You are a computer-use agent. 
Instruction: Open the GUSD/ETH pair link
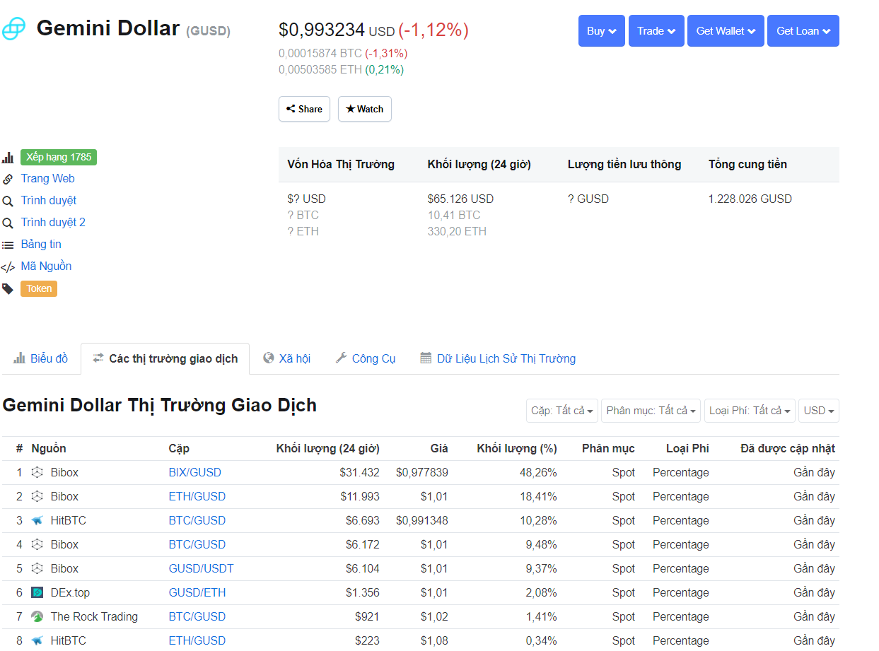[x=197, y=592]
